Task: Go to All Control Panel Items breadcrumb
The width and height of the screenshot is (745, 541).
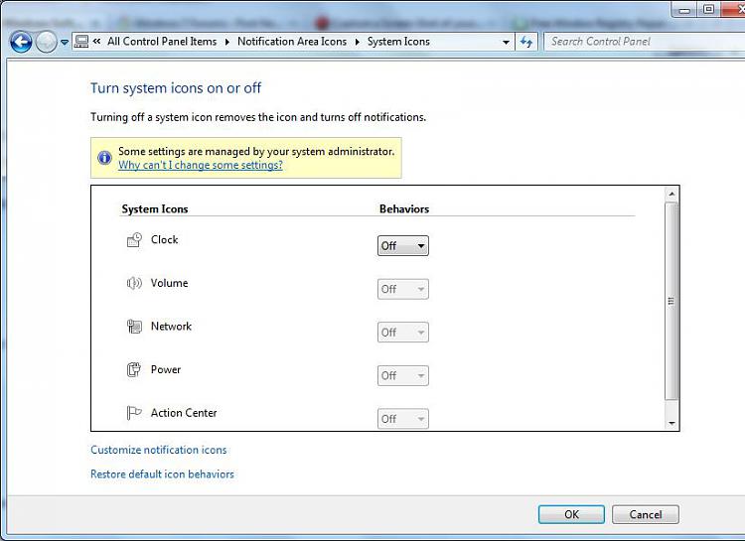Action: point(162,42)
